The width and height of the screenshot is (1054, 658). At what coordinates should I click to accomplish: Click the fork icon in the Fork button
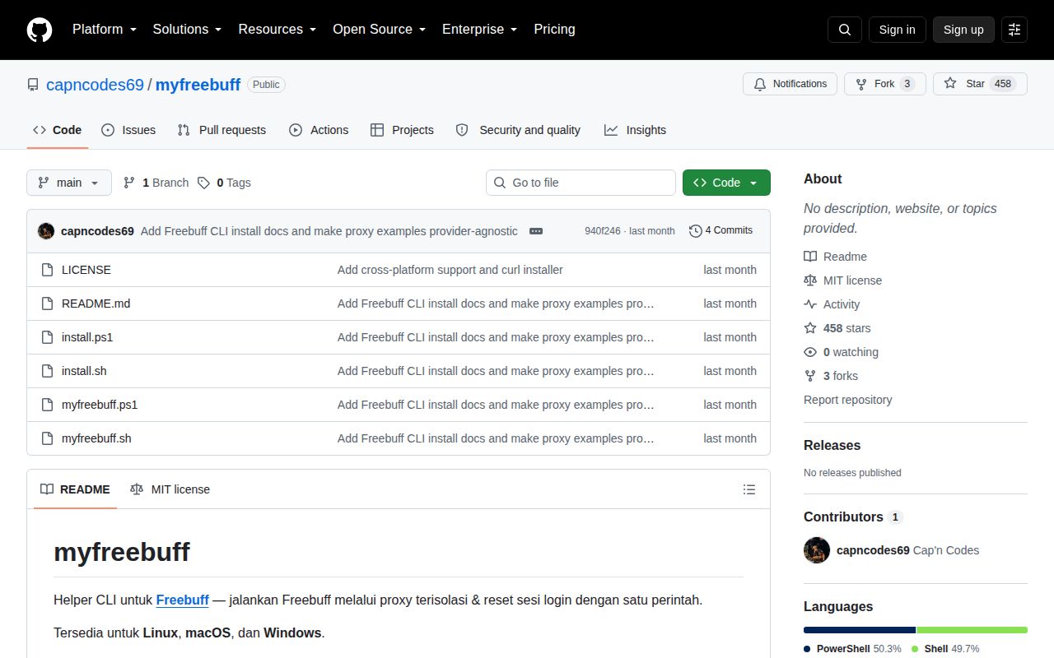pyautogui.click(x=861, y=84)
